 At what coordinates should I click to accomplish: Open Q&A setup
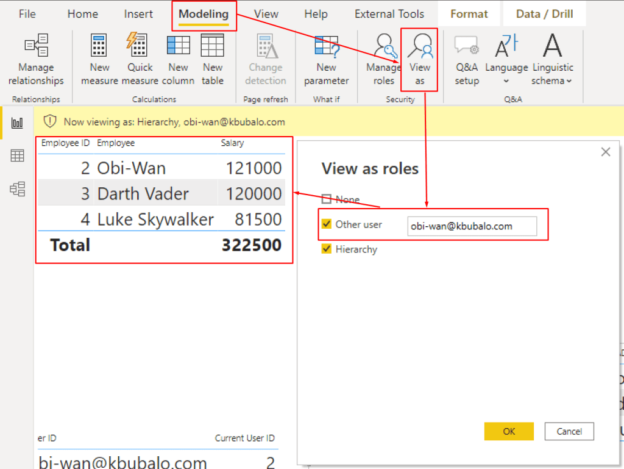[467, 60]
